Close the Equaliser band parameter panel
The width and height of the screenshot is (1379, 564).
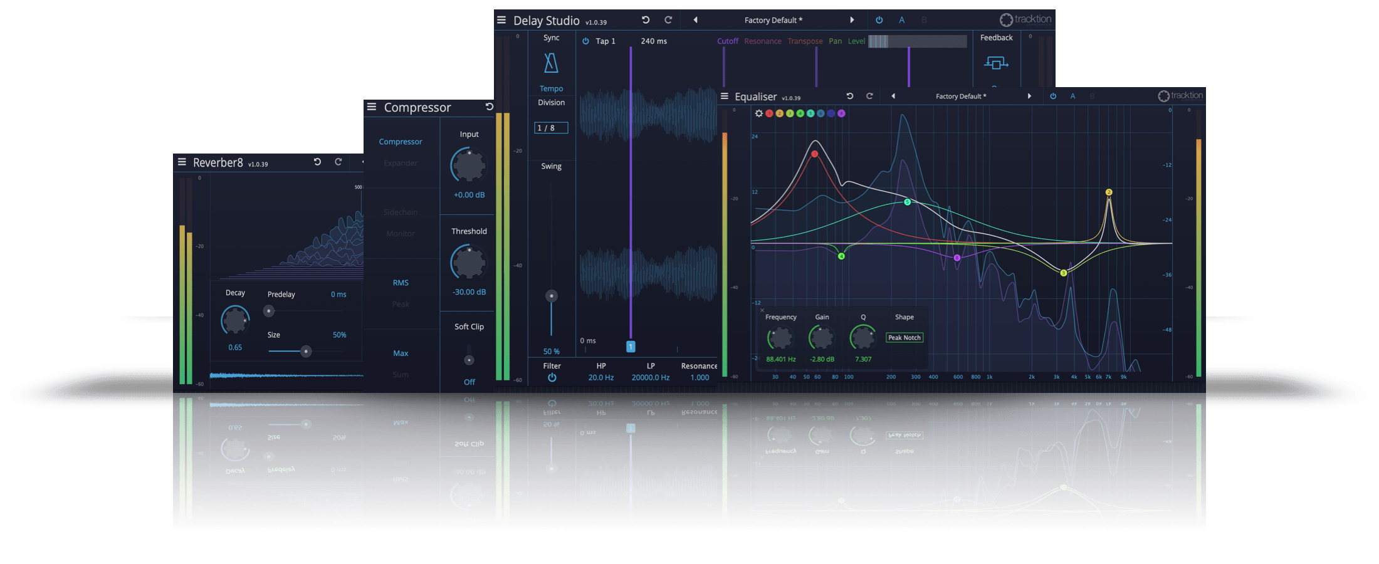click(762, 310)
